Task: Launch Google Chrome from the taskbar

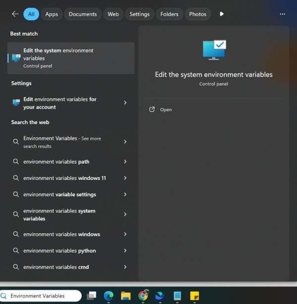Action: click(x=143, y=295)
